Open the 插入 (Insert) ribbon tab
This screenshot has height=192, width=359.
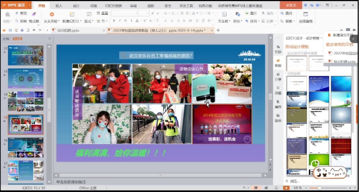click(59, 6)
